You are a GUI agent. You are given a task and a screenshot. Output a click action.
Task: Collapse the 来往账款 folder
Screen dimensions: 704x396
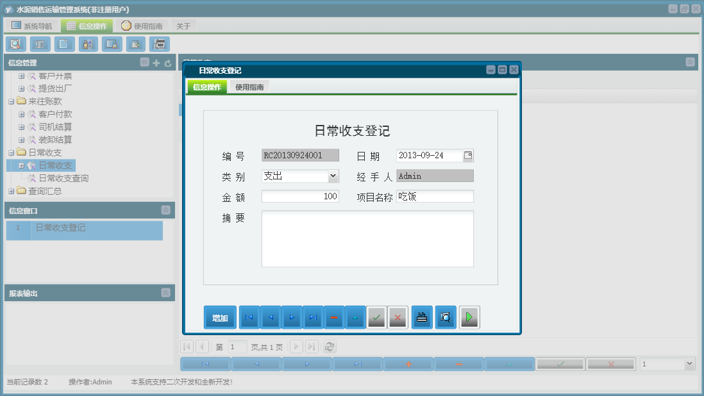point(12,101)
